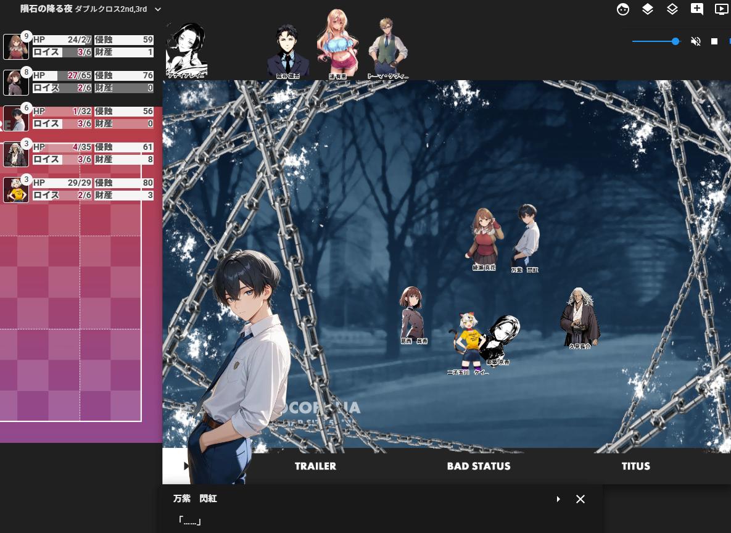Close the dialogue box with X
This screenshot has height=533, width=731.
click(580, 499)
